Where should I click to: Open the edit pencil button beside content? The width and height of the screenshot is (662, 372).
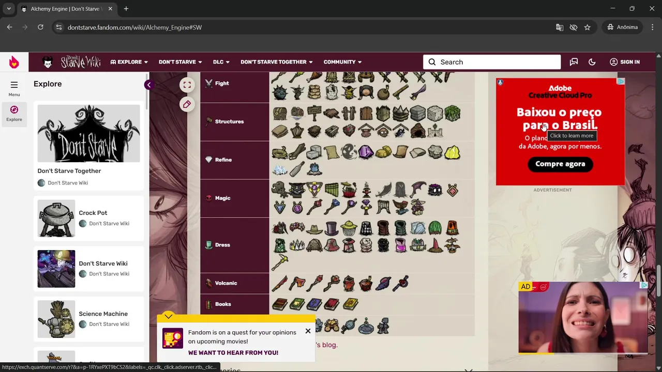[x=187, y=104]
